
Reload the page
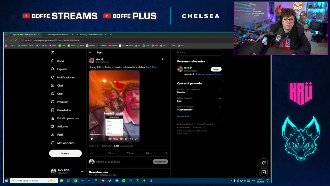[16, 40]
